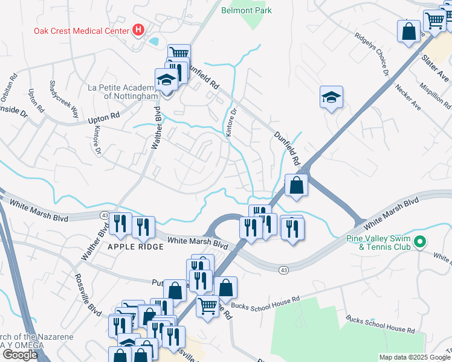Click the shopping bag marker left of Putty Hill road

pos(175,291)
